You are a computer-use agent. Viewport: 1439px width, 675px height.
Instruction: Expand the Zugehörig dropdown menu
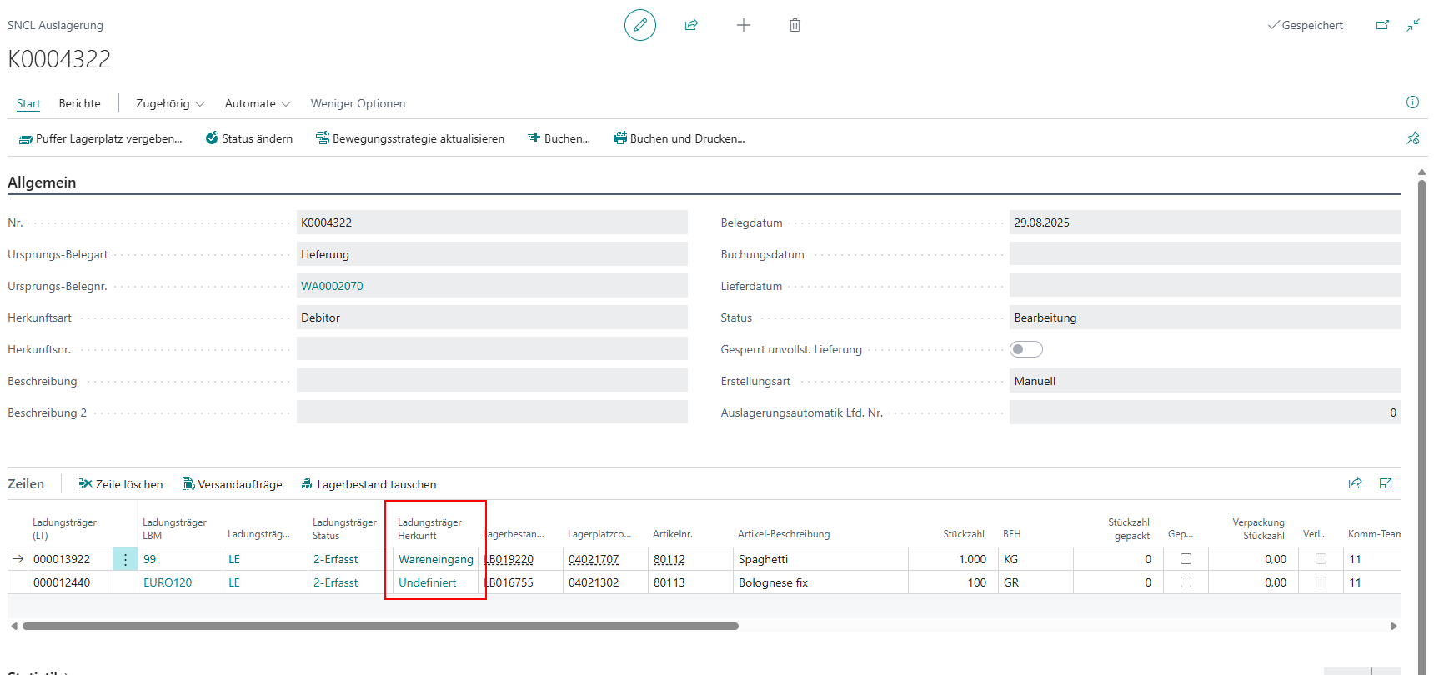pyautogui.click(x=170, y=103)
